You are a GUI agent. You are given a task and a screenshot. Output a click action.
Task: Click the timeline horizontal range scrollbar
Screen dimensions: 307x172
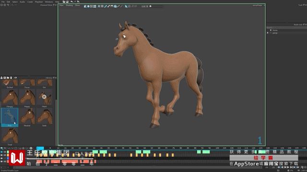(x=137, y=167)
